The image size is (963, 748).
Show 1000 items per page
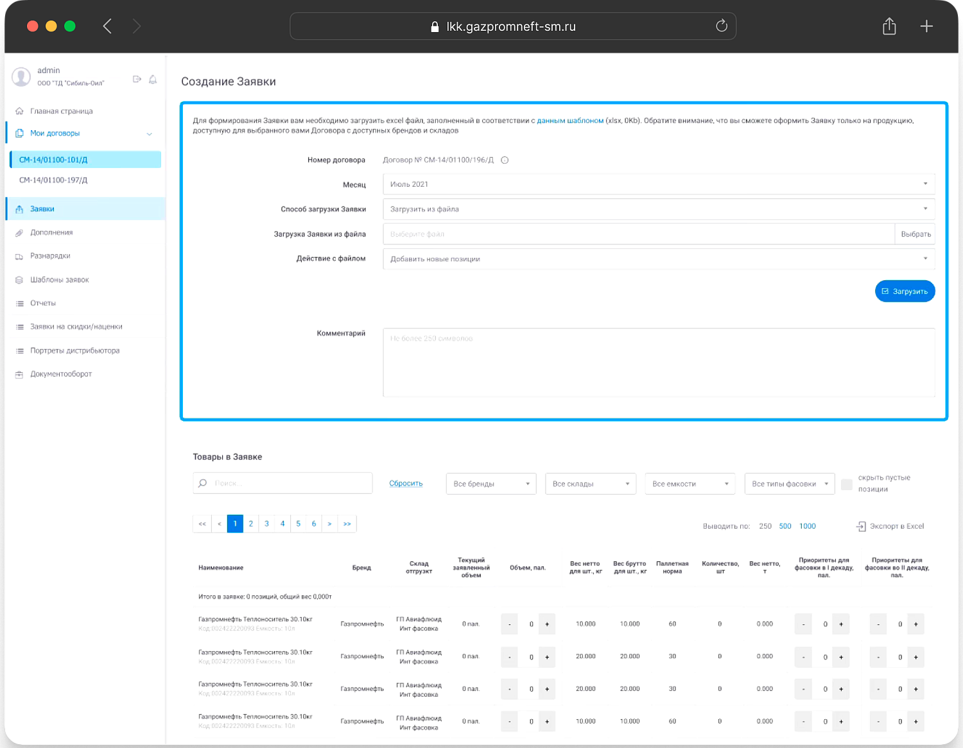click(808, 526)
